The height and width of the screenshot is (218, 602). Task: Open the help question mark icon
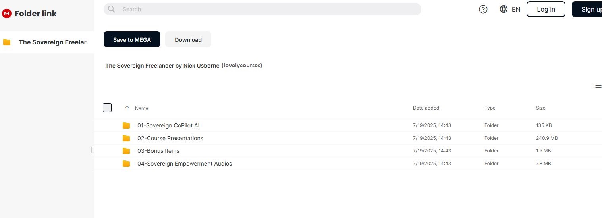(483, 9)
